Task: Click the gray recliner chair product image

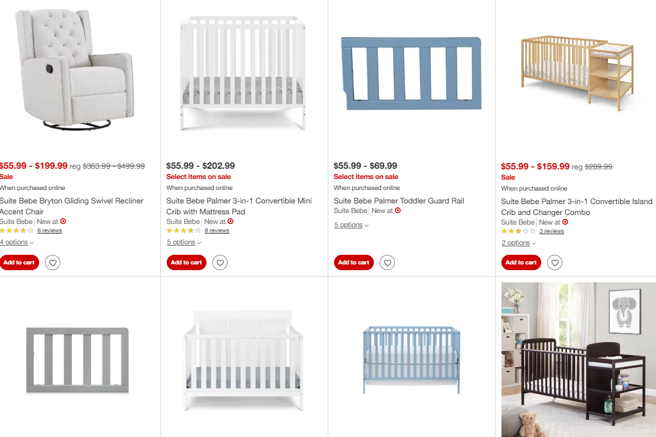Action: (75, 69)
